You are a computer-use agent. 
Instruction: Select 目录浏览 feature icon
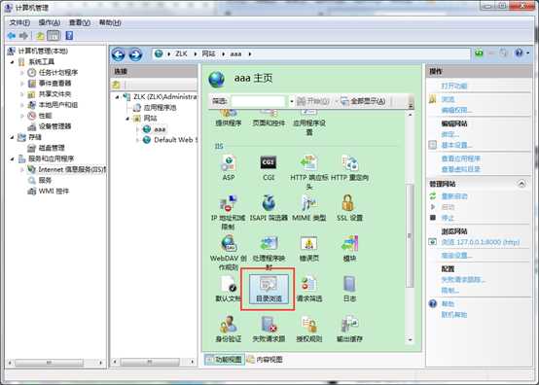pos(269,289)
